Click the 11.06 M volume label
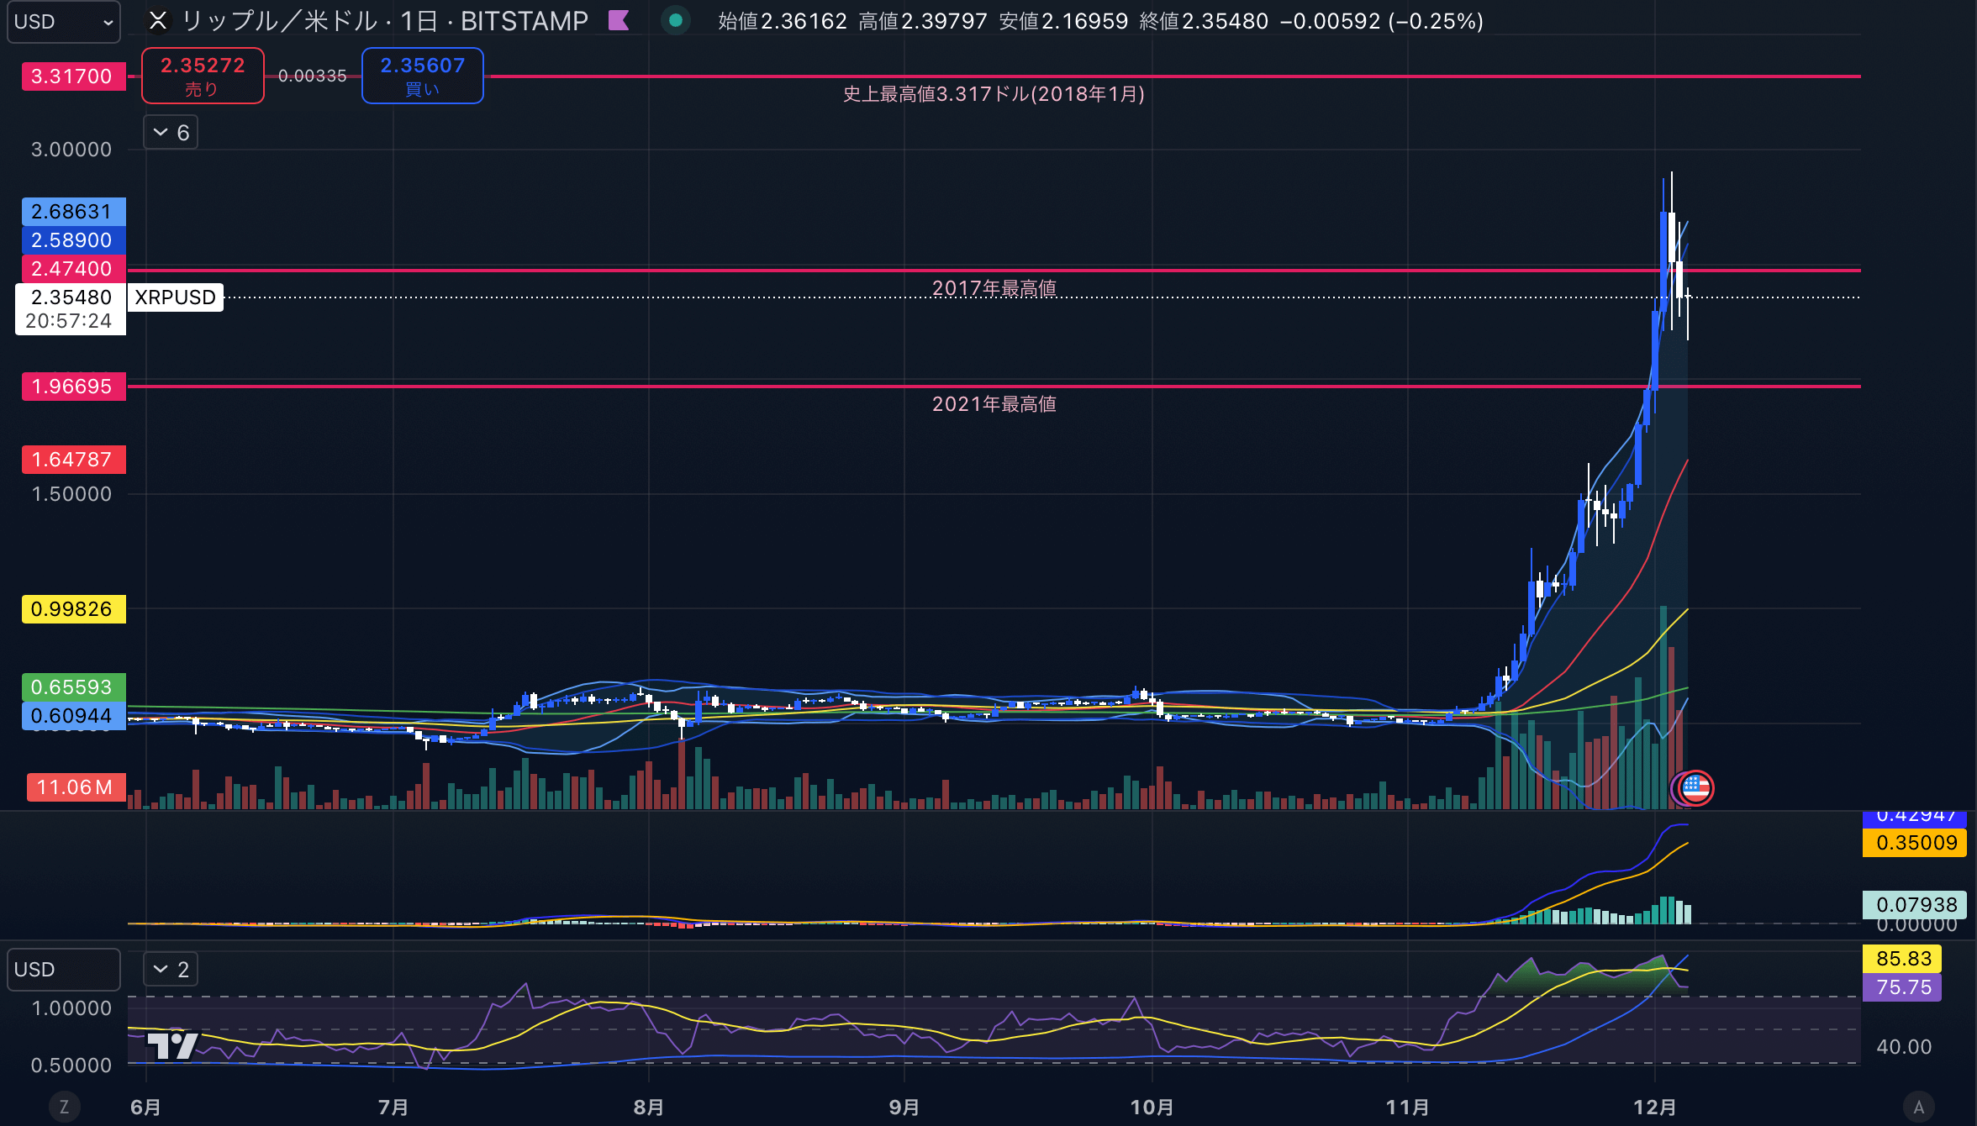The width and height of the screenshot is (1977, 1126). click(x=76, y=787)
